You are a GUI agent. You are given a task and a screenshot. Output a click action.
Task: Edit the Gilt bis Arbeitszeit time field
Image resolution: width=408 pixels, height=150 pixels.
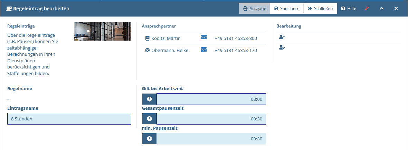211,99
